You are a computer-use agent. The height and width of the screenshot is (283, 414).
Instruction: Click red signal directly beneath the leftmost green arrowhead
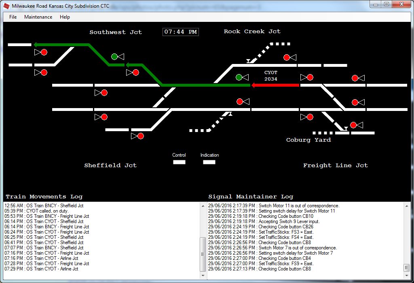(44, 52)
